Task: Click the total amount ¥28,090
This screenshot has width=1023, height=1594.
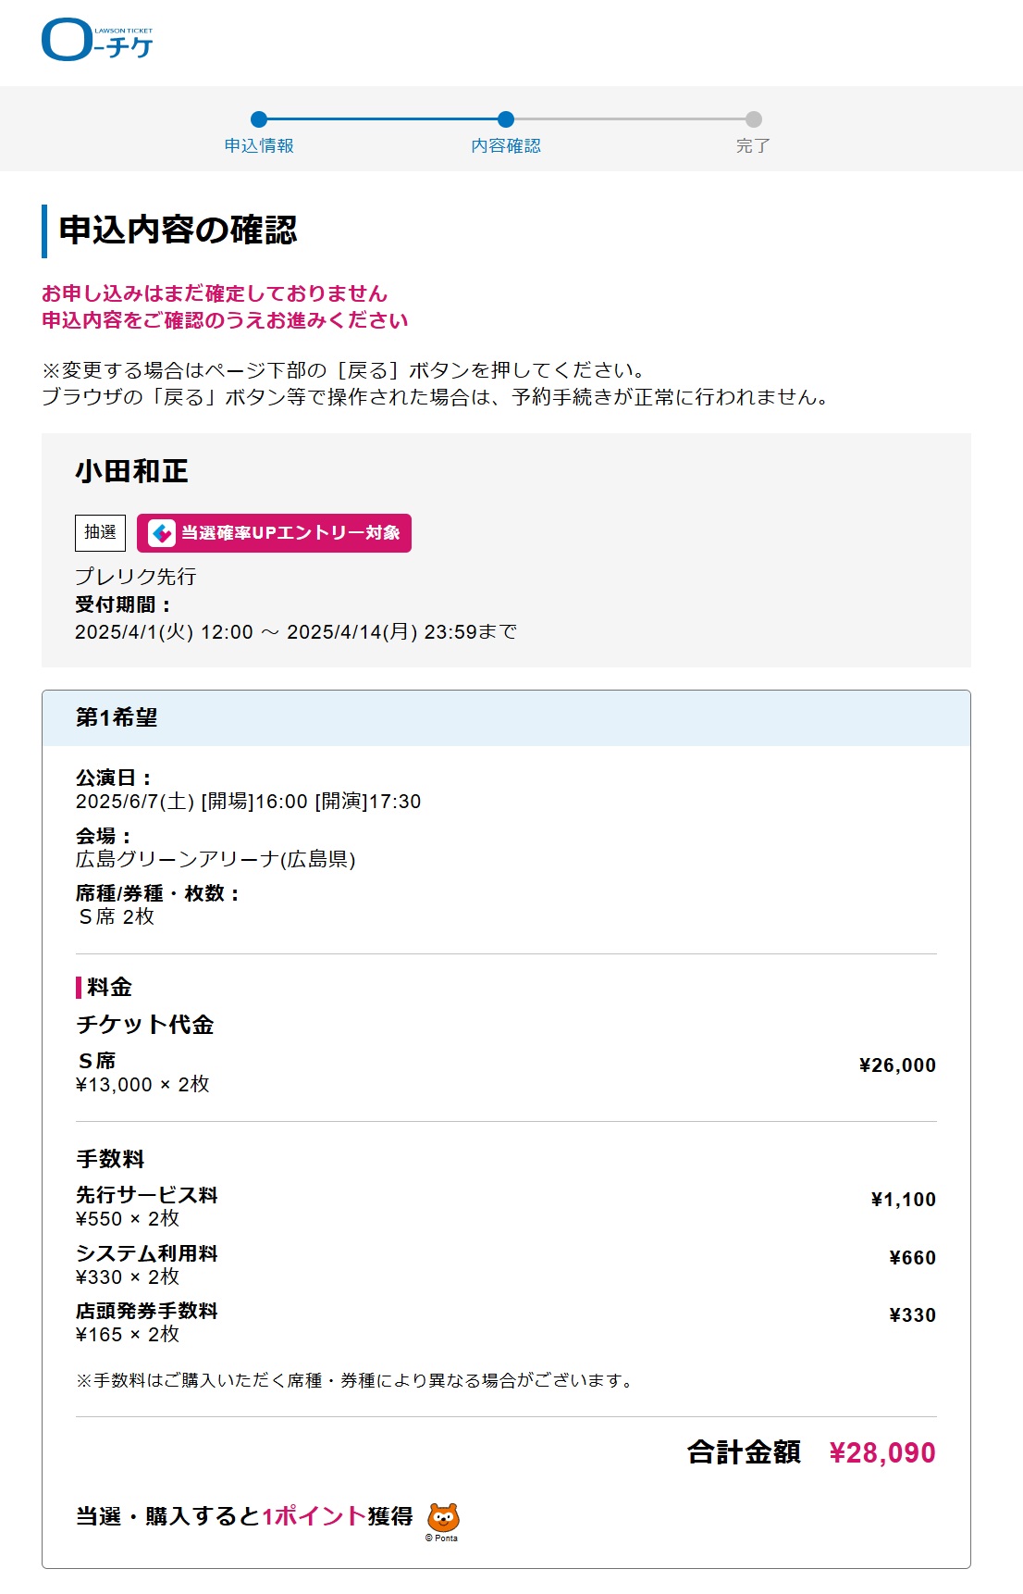Action: [882, 1453]
